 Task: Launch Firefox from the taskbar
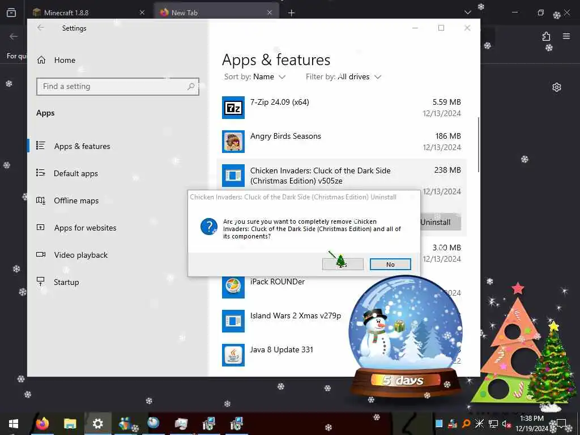tap(42, 424)
